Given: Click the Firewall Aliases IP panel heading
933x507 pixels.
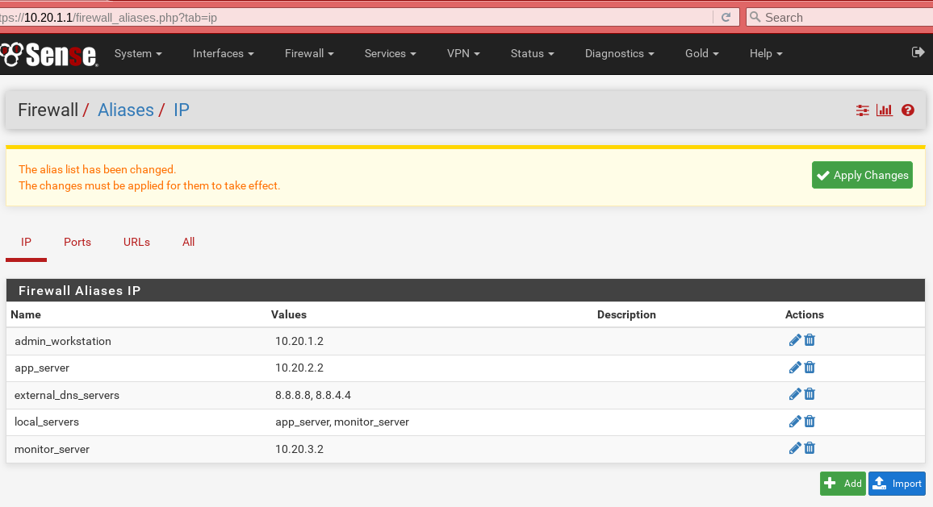Looking at the screenshot, I should [x=80, y=291].
